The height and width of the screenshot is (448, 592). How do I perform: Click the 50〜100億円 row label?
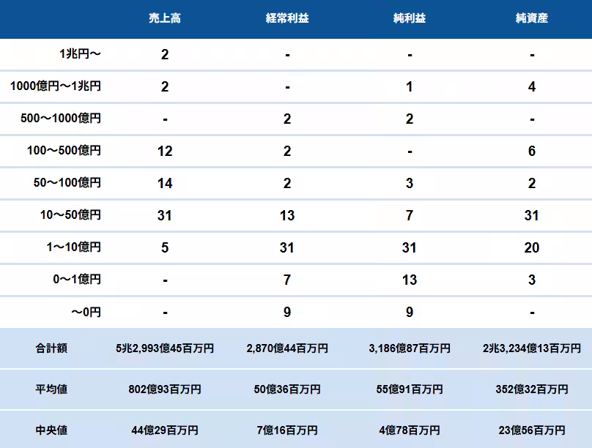tap(67, 183)
